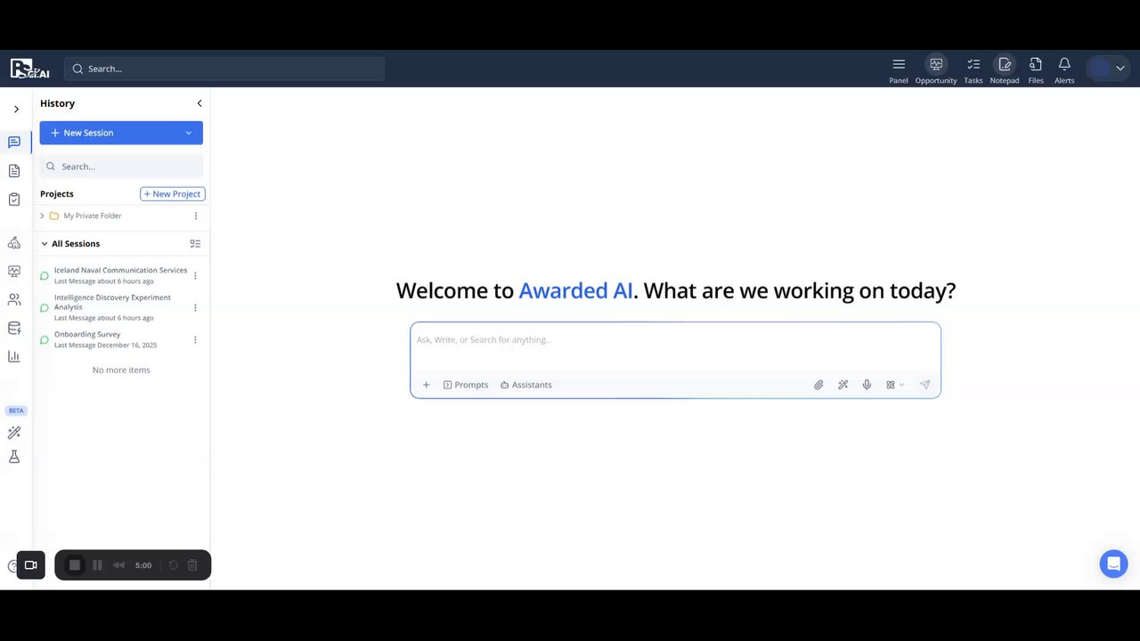This screenshot has height=641, width=1140.
Task: Open the Files panel
Action: point(1036,70)
